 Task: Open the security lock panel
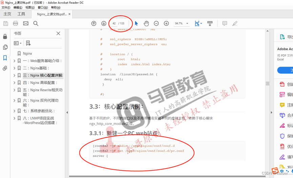tap(5, 37)
